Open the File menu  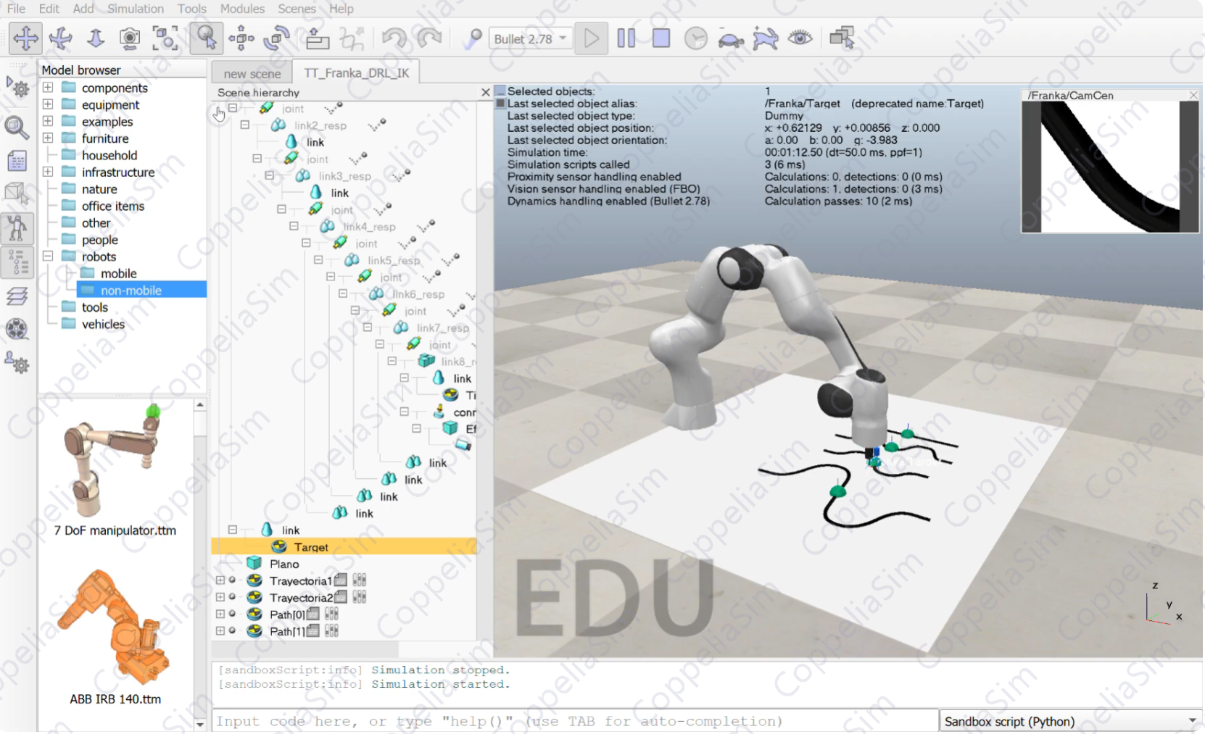[16, 9]
